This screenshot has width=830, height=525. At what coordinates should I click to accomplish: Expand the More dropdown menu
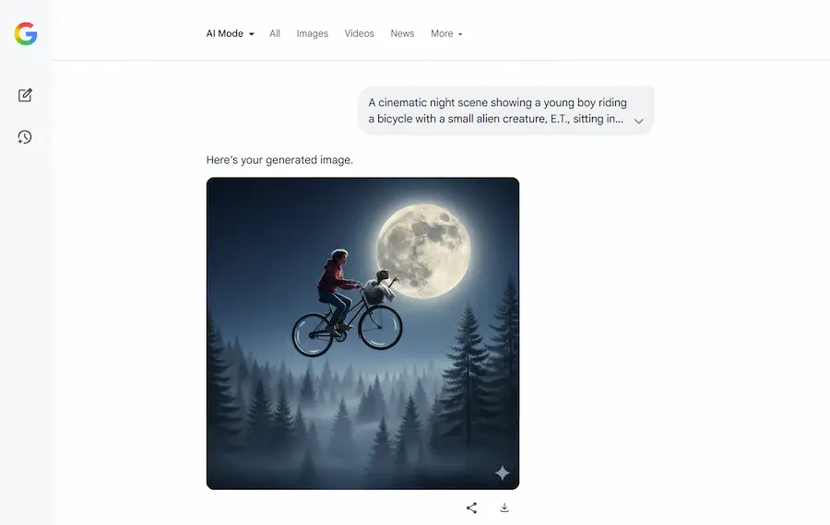(x=446, y=34)
